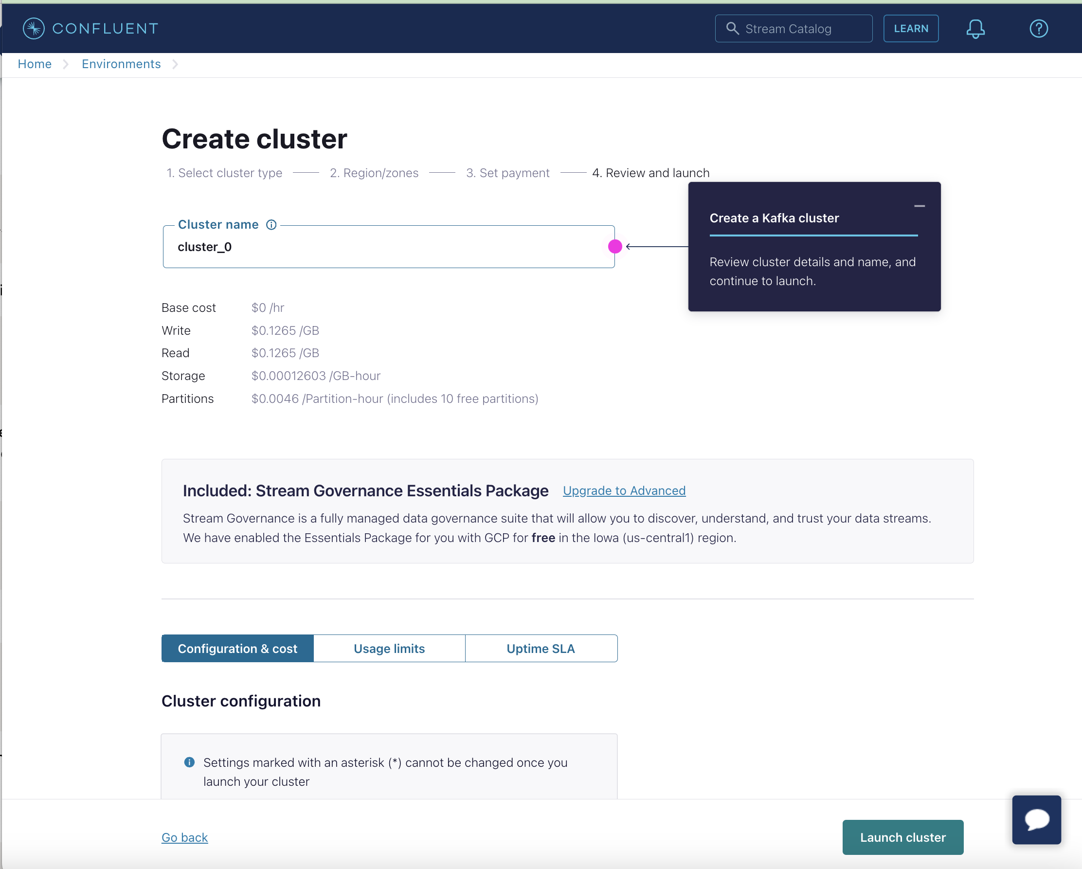Image resolution: width=1082 pixels, height=869 pixels.
Task: Click the Stream Catalog search field
Action: point(793,29)
